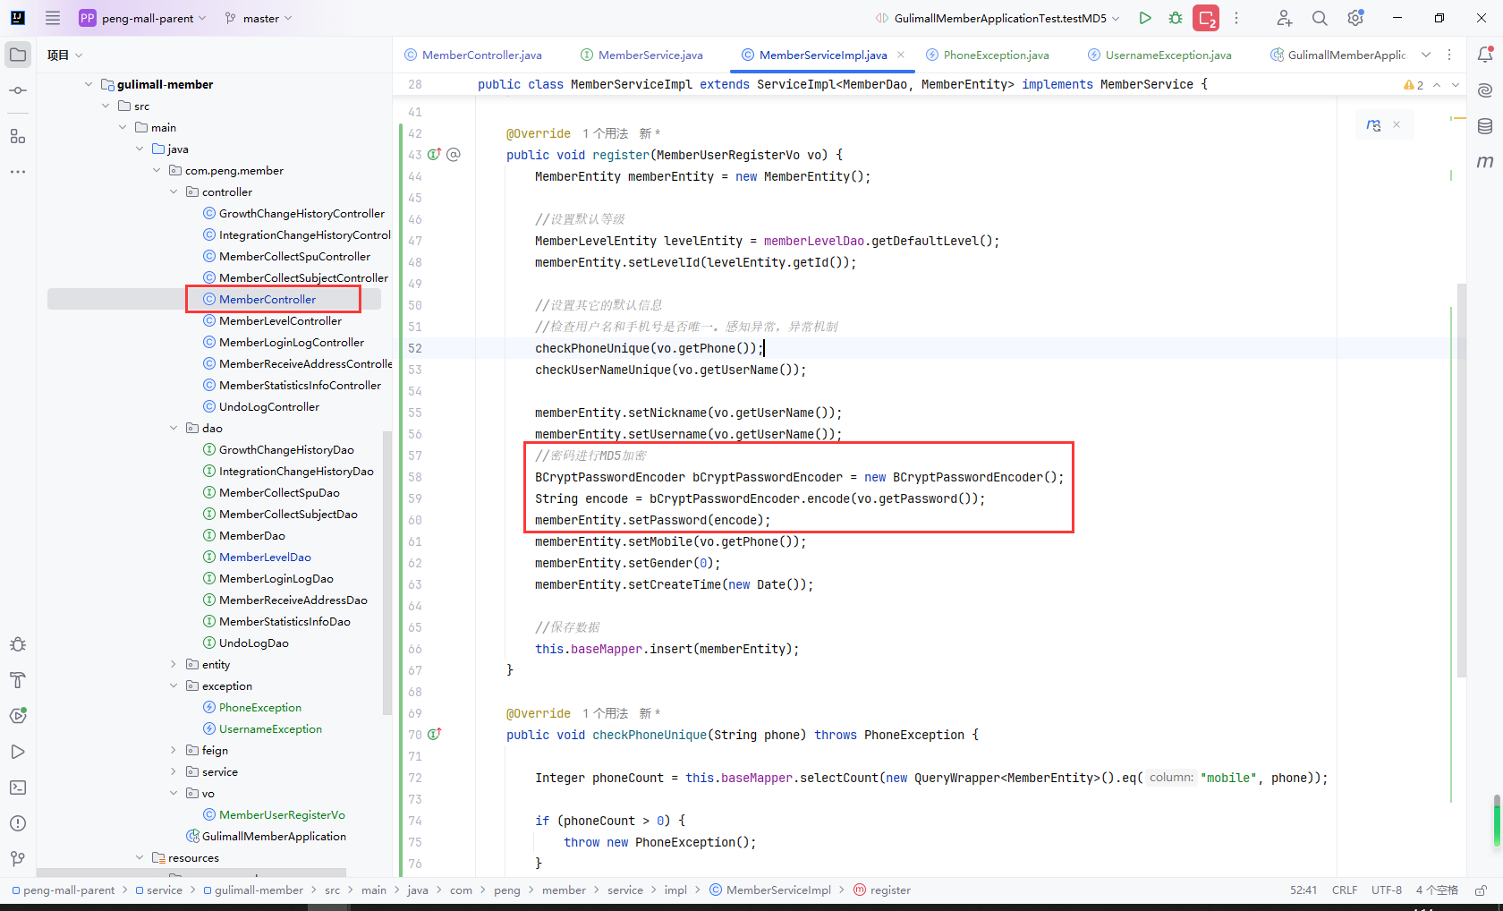
Task: Start debugging with the bug icon
Action: 1176,18
